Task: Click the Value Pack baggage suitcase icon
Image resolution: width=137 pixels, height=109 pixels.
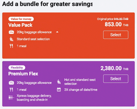Action: tap(11, 32)
